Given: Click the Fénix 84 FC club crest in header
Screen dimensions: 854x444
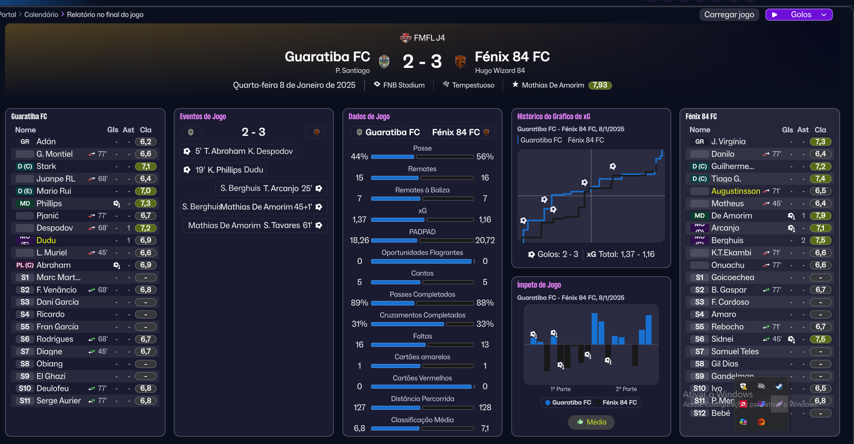Looking at the screenshot, I should pos(460,61).
